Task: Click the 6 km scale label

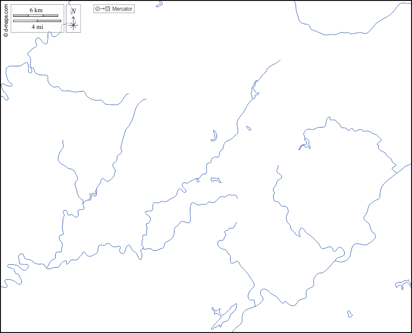Action: tap(36, 10)
